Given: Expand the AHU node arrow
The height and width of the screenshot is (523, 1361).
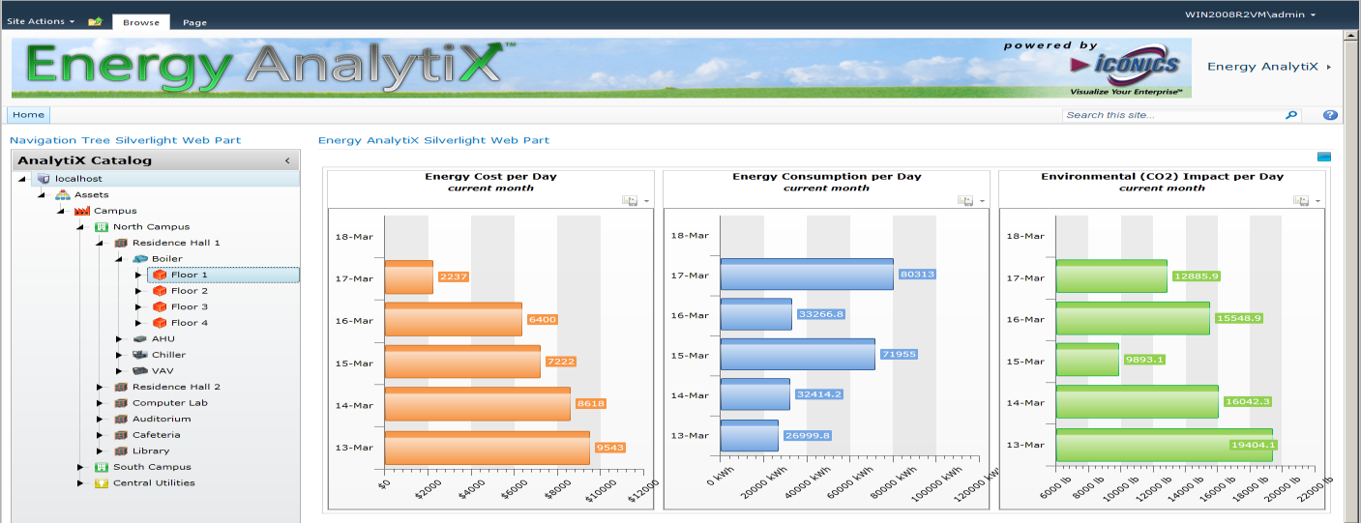Looking at the screenshot, I should tap(119, 338).
